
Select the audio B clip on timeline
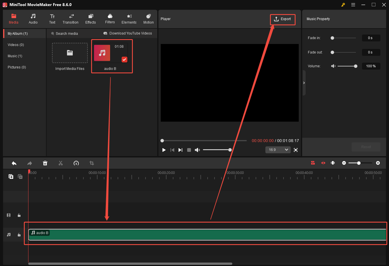pyautogui.click(x=207, y=235)
